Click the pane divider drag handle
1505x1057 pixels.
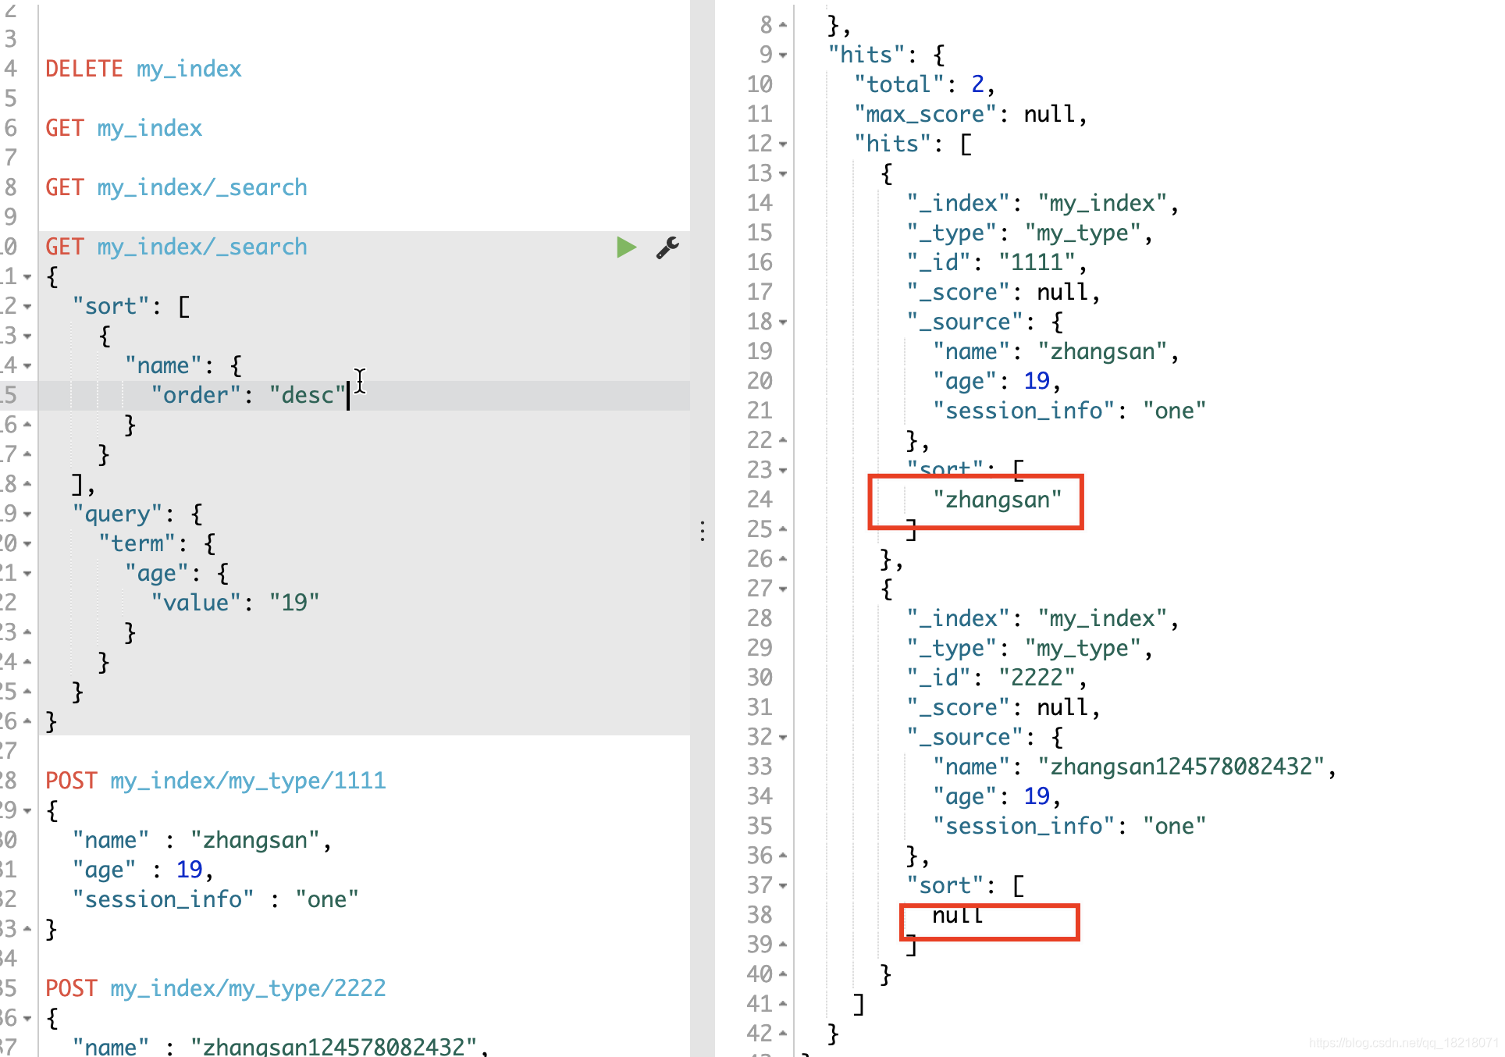(x=703, y=532)
